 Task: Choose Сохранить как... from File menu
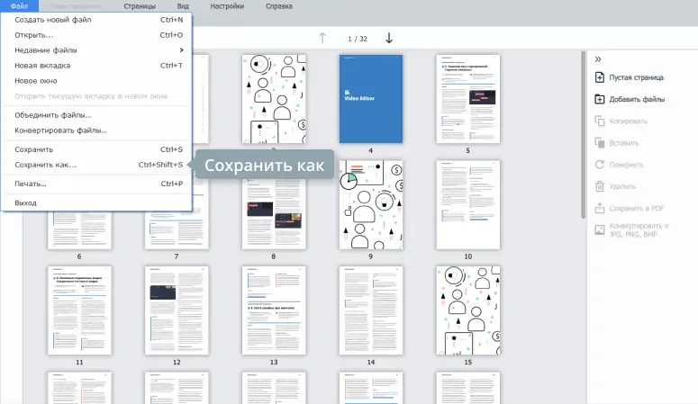point(46,165)
